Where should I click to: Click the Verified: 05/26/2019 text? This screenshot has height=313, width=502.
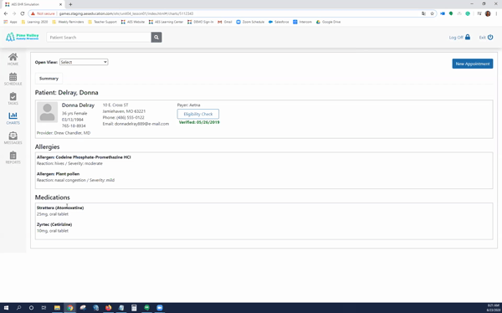tap(199, 122)
